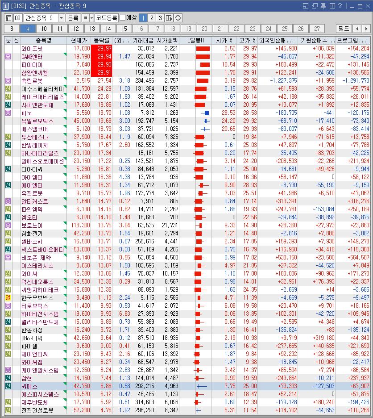
Task: Click the 신 badge on 씨메스 row
Action: coord(8,386)
